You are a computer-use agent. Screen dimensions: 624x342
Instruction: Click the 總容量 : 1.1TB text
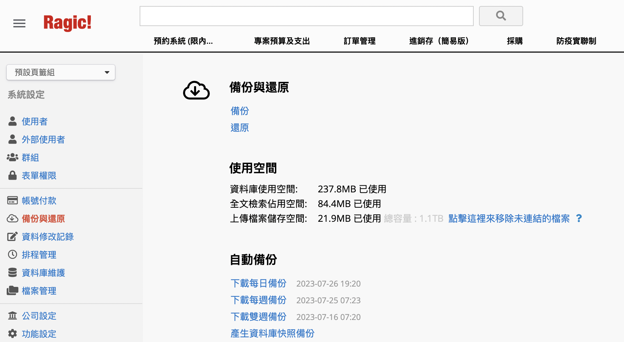414,218
